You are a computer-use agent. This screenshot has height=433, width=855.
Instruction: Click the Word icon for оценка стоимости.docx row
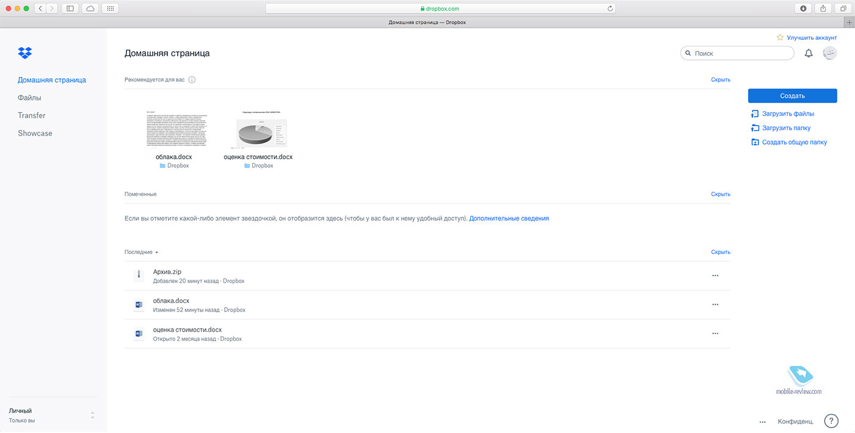[139, 333]
